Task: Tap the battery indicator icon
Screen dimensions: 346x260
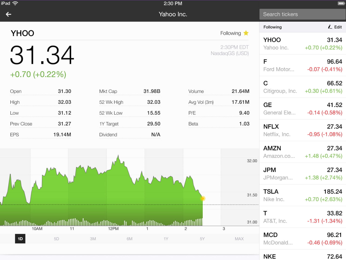Action: (x=341, y=4)
